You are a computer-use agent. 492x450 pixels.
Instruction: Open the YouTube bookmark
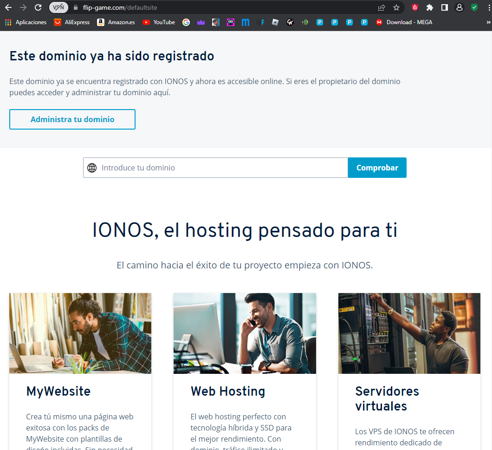pyautogui.click(x=159, y=22)
